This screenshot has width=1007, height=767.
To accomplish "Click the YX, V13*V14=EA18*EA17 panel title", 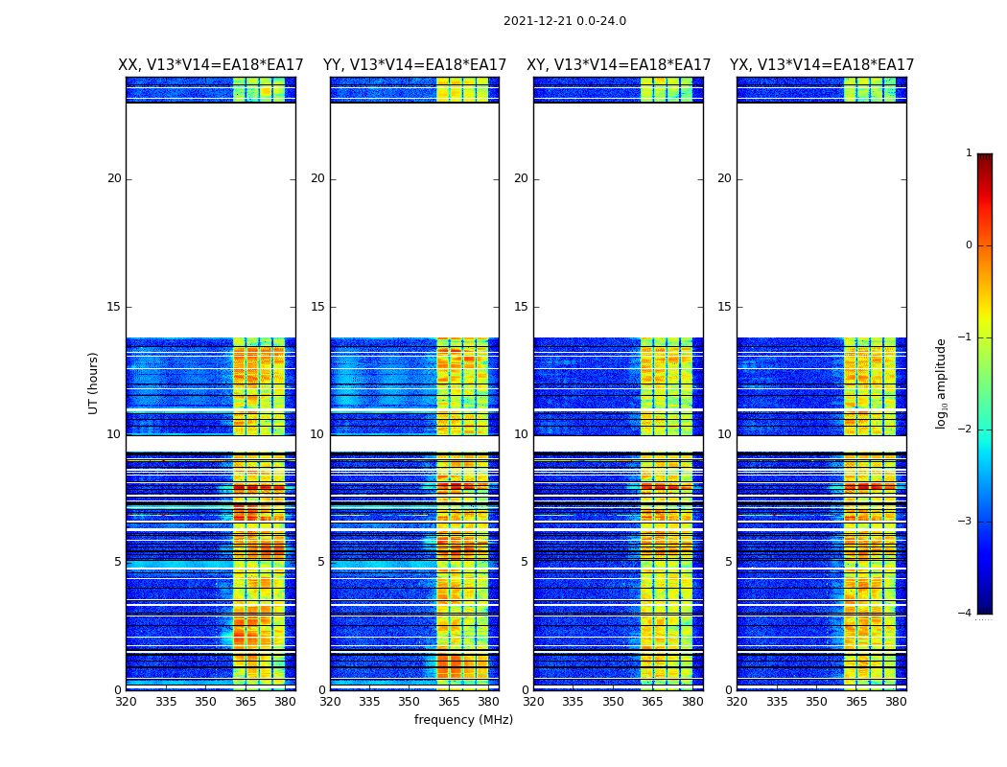I will [822, 65].
